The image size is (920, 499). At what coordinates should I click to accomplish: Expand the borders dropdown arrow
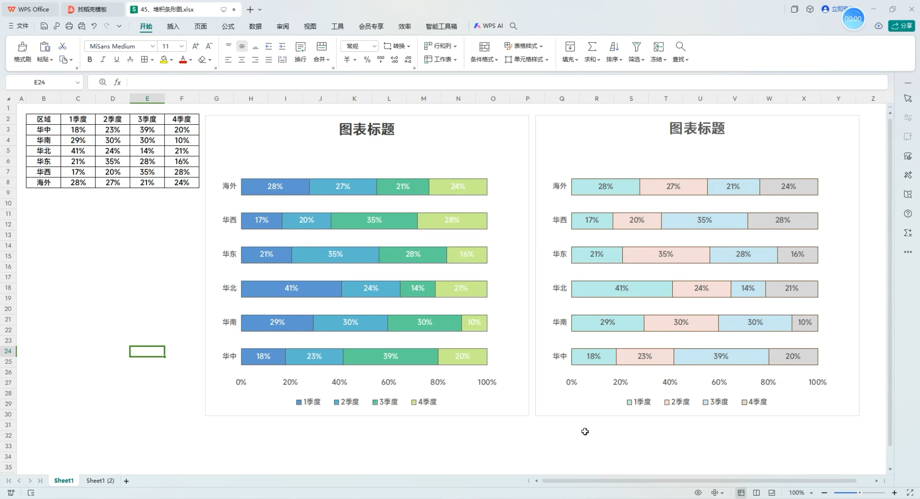pos(152,60)
